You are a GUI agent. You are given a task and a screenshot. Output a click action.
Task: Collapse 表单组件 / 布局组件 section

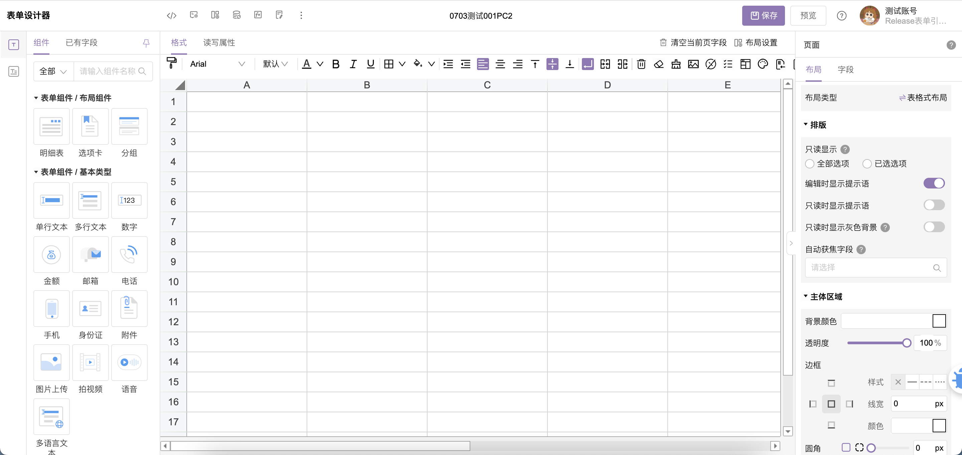(x=36, y=98)
